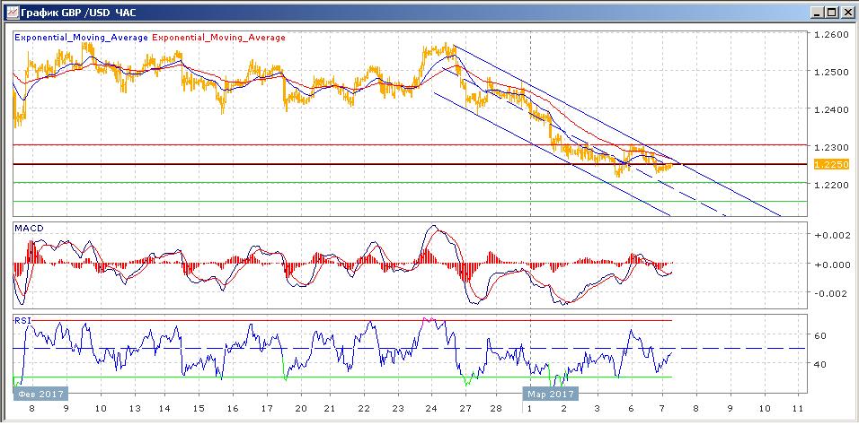Click the chart icon in title bar
Screen dimensions: 859x425
point(12,11)
